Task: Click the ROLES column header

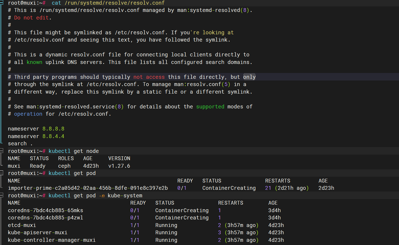Action: coord(66,158)
